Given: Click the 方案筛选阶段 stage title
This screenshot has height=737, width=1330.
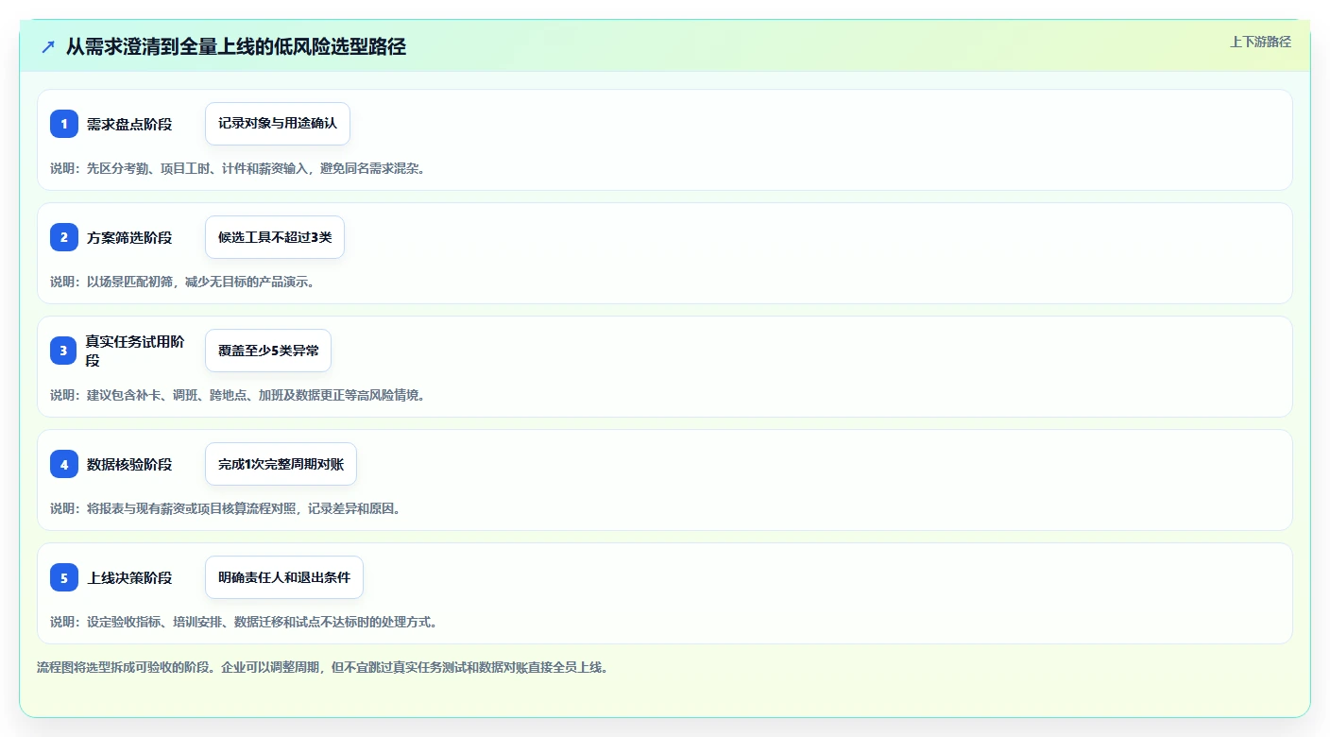Looking at the screenshot, I should (129, 237).
